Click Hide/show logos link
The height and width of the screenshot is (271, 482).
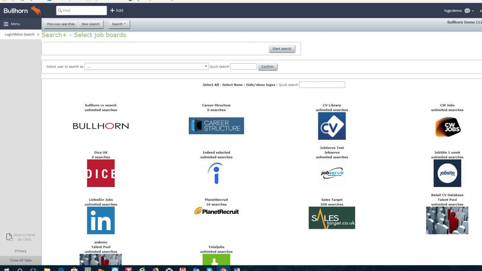[260, 85]
